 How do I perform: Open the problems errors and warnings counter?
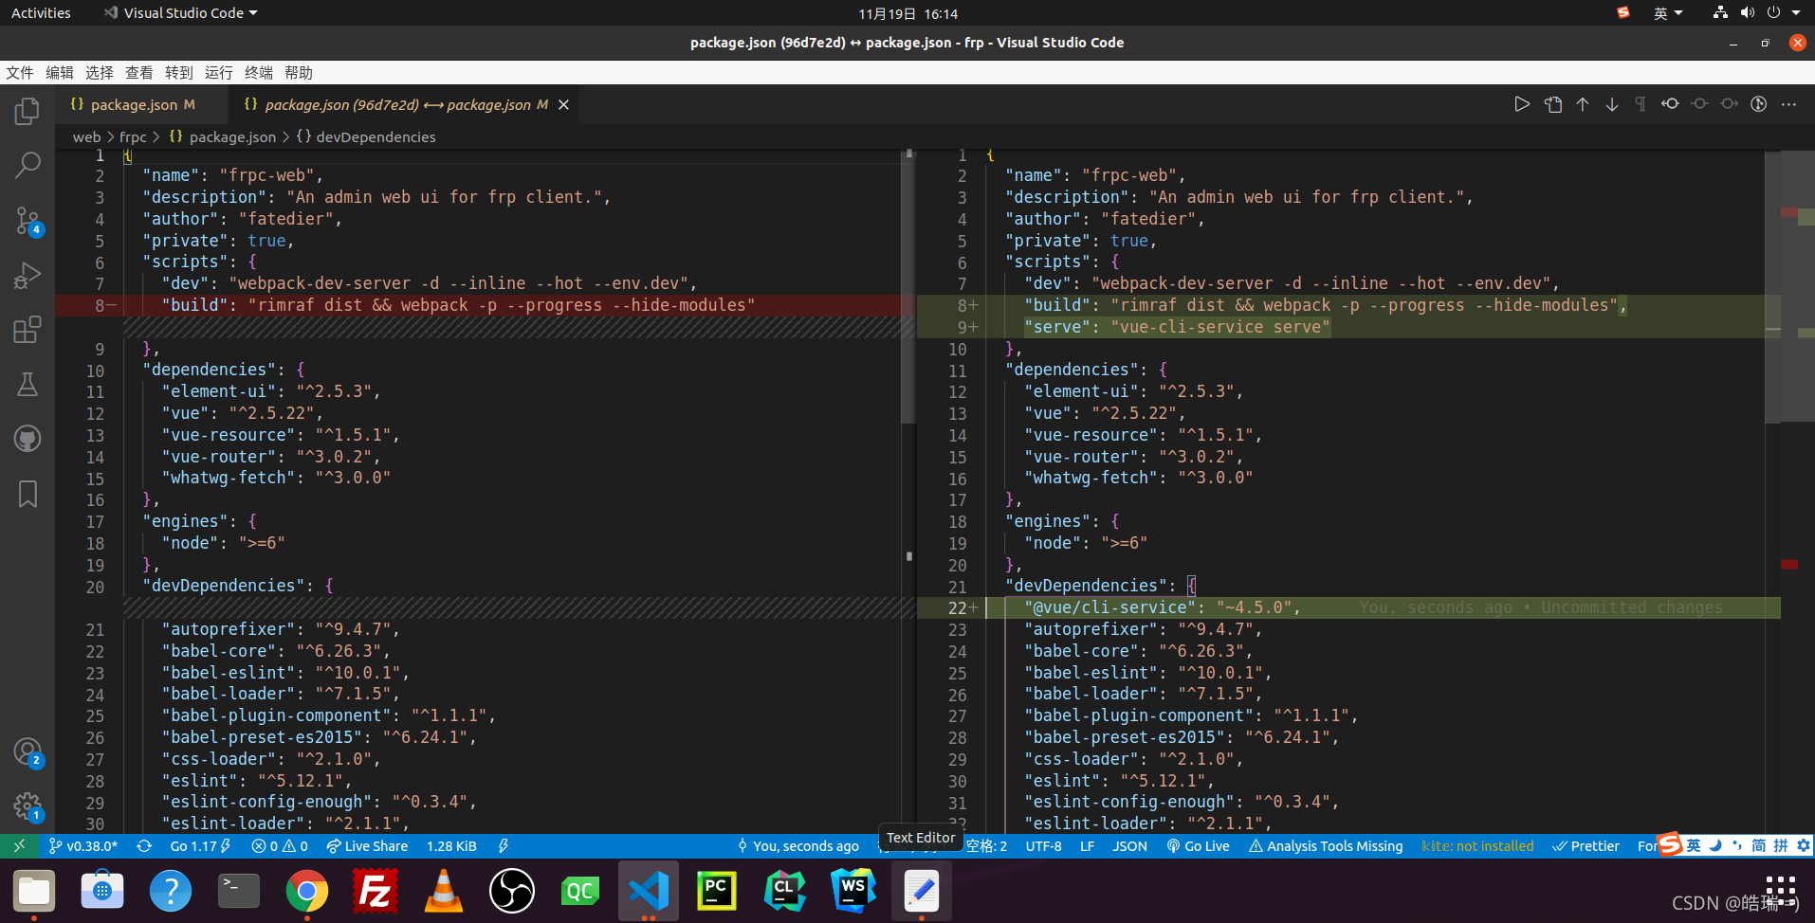(x=280, y=846)
